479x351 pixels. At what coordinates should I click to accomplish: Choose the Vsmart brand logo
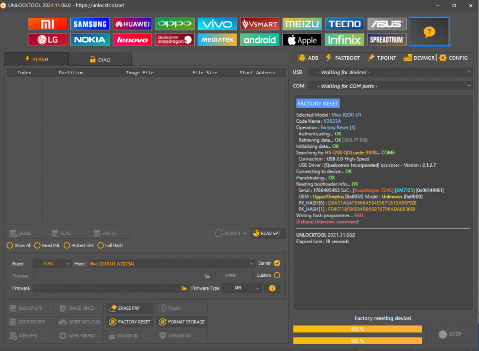[260, 24]
